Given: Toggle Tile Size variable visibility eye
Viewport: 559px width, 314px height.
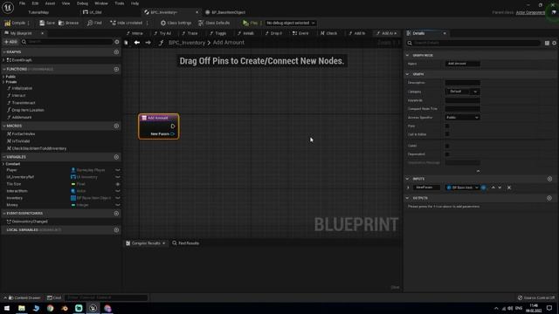Looking at the screenshot, I should (x=118, y=184).
